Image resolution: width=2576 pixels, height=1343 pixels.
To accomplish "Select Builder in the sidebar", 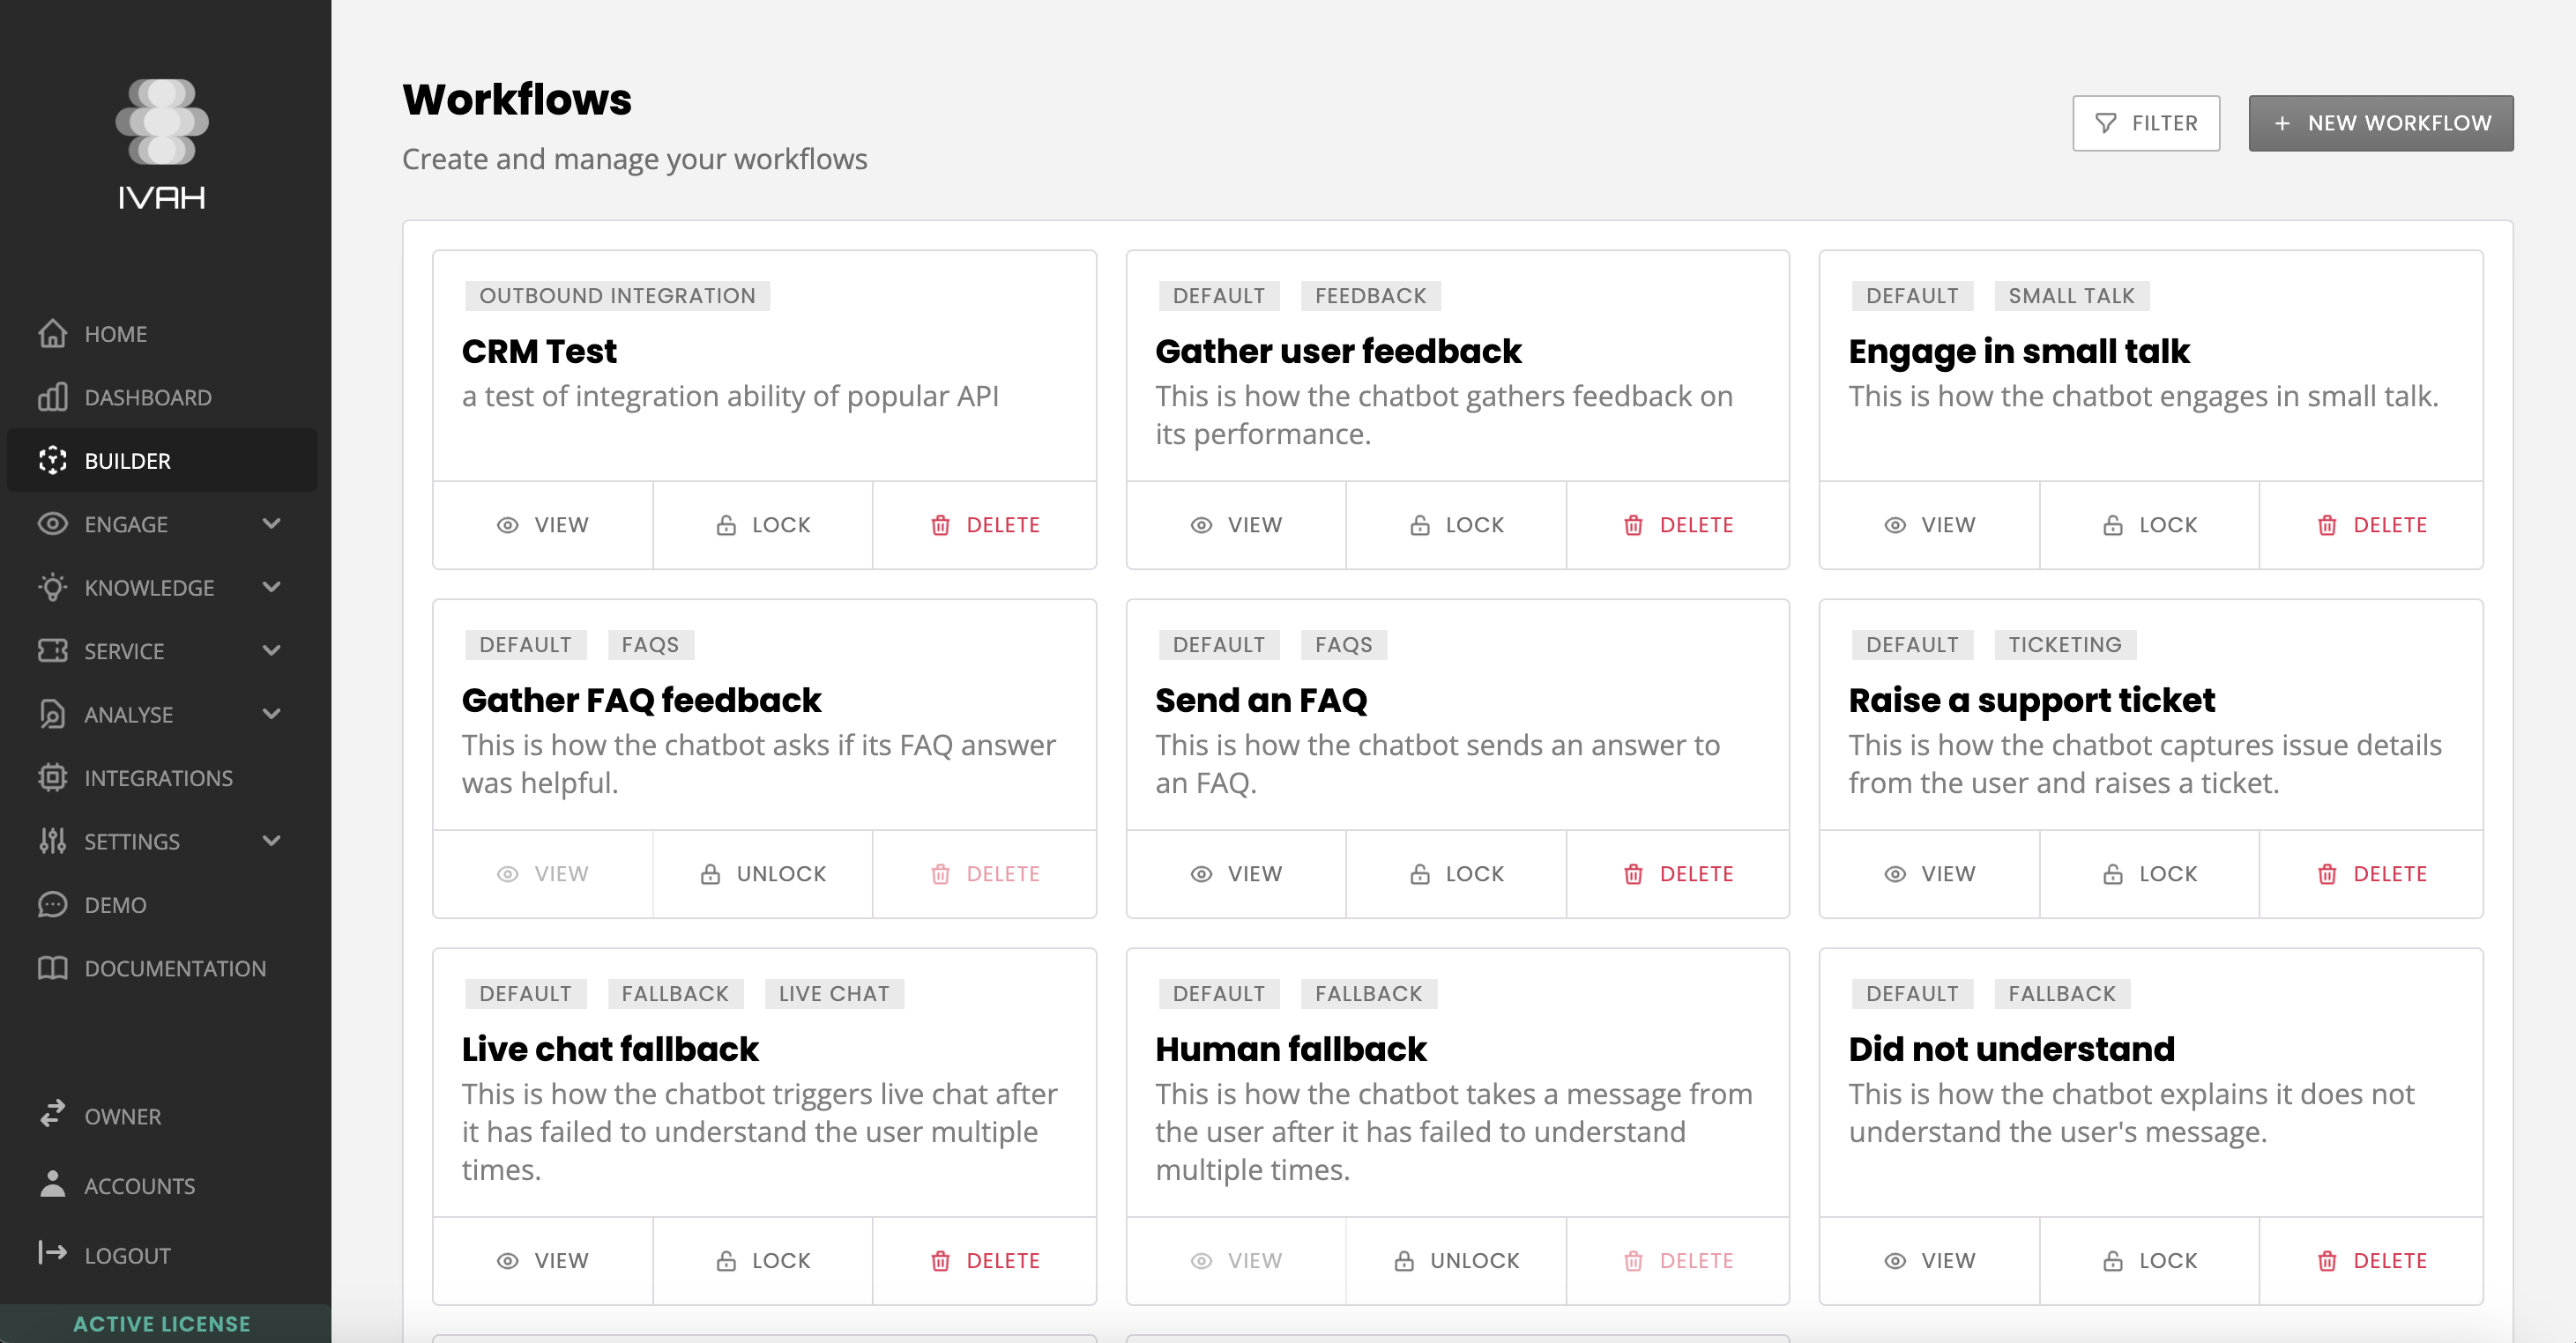I will pos(127,461).
